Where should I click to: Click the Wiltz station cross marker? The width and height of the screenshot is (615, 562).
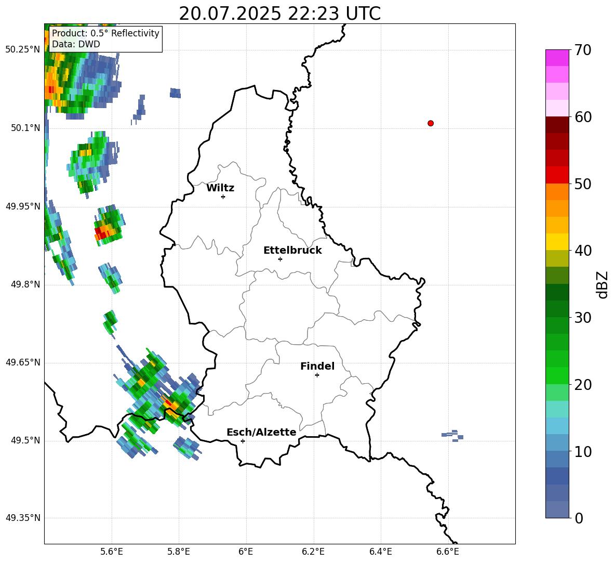[223, 197]
